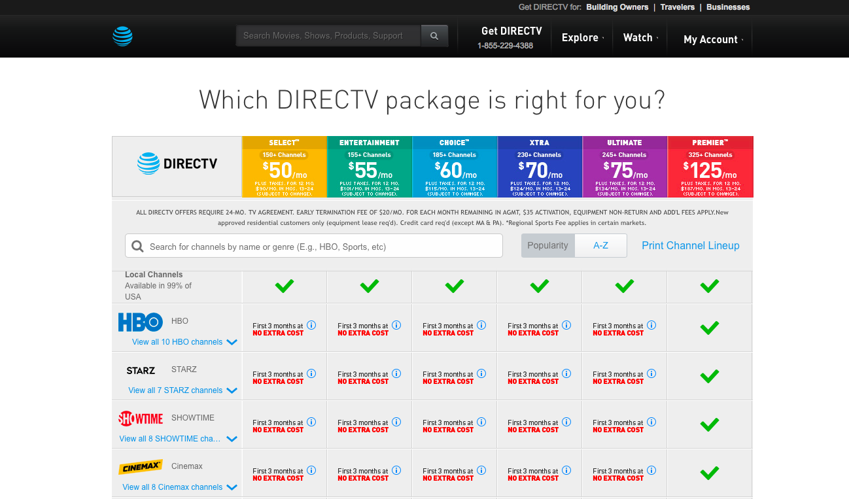Click the Cinemax channel logo
Viewport: 849px width, 499px height.
141,467
